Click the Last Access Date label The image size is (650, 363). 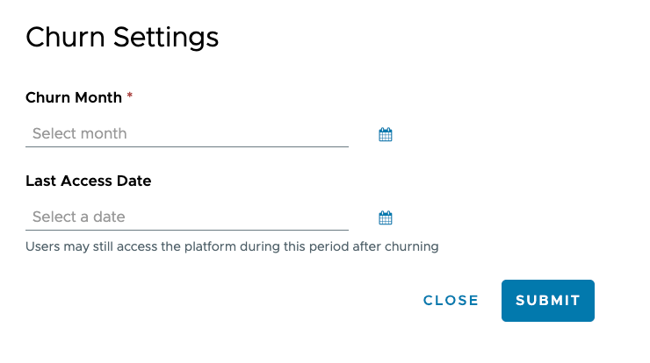[89, 181]
